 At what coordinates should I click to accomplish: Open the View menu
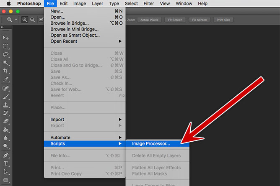(x=165, y=4)
